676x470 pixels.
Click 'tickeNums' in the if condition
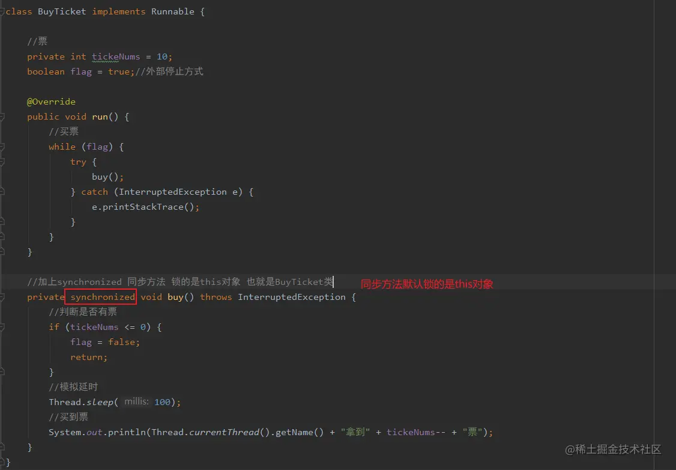(x=94, y=327)
